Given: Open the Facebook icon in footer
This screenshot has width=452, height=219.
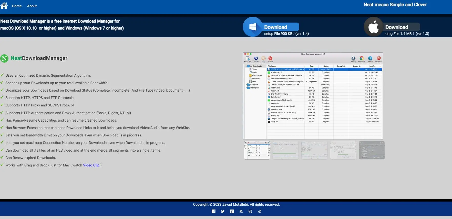Looking at the screenshot, I should point(213,211).
